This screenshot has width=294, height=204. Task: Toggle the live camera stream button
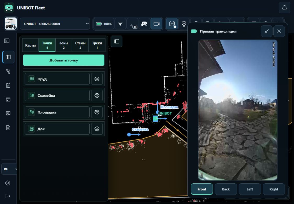pos(156,24)
